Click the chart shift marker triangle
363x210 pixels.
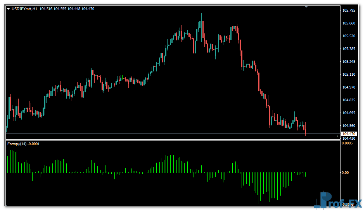pyautogui.click(x=306, y=7)
